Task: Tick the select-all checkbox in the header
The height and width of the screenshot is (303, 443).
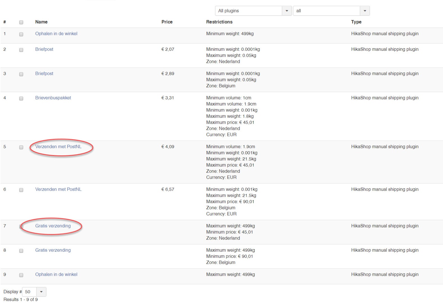Action: 21,22
